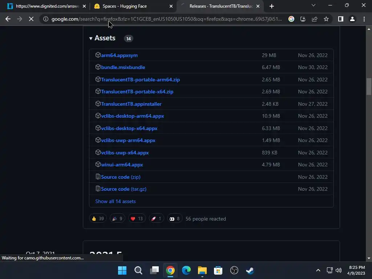
Task: Open File Explorer from taskbar
Action: pyautogui.click(x=202, y=270)
